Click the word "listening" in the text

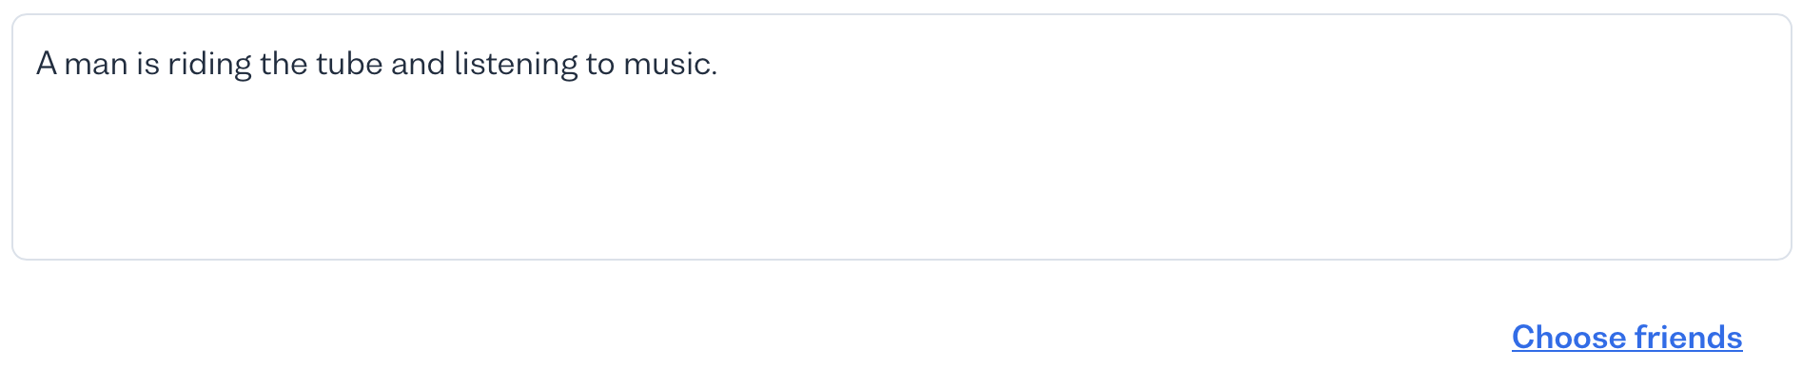coord(516,66)
